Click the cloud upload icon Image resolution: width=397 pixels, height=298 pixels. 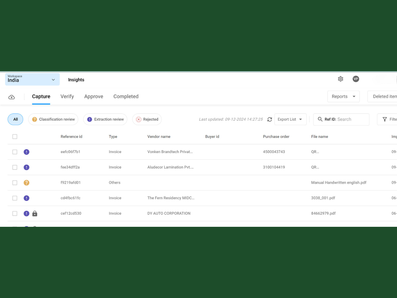pyautogui.click(x=12, y=97)
